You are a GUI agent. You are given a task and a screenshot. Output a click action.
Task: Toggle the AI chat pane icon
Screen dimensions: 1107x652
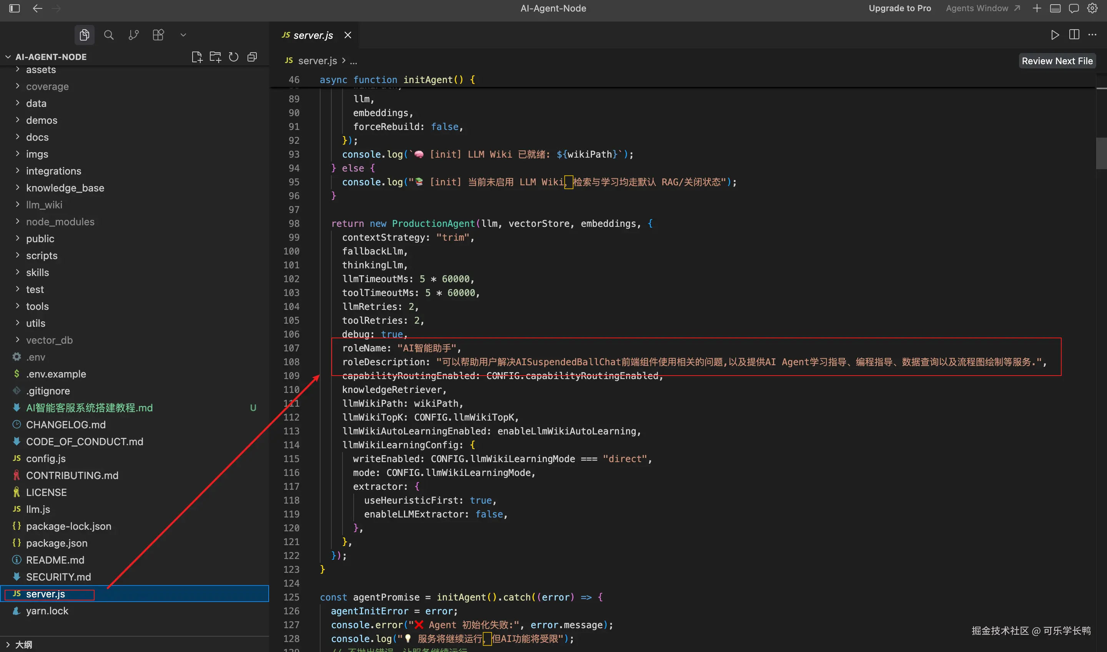tap(1074, 8)
